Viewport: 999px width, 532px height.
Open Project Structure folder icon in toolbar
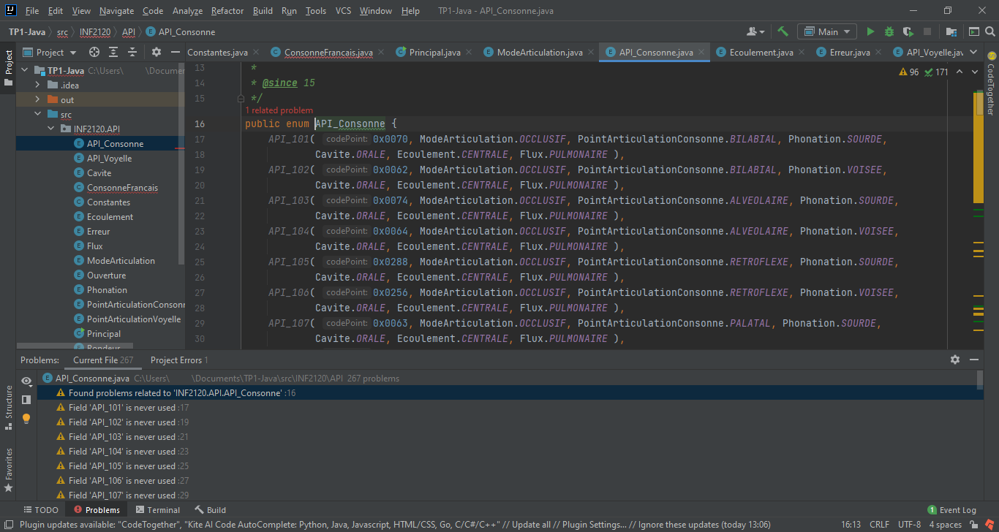pyautogui.click(x=951, y=31)
